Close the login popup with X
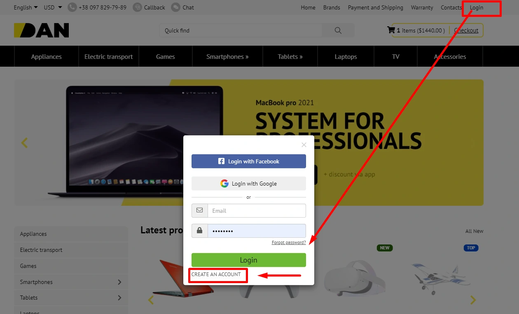 (304, 145)
